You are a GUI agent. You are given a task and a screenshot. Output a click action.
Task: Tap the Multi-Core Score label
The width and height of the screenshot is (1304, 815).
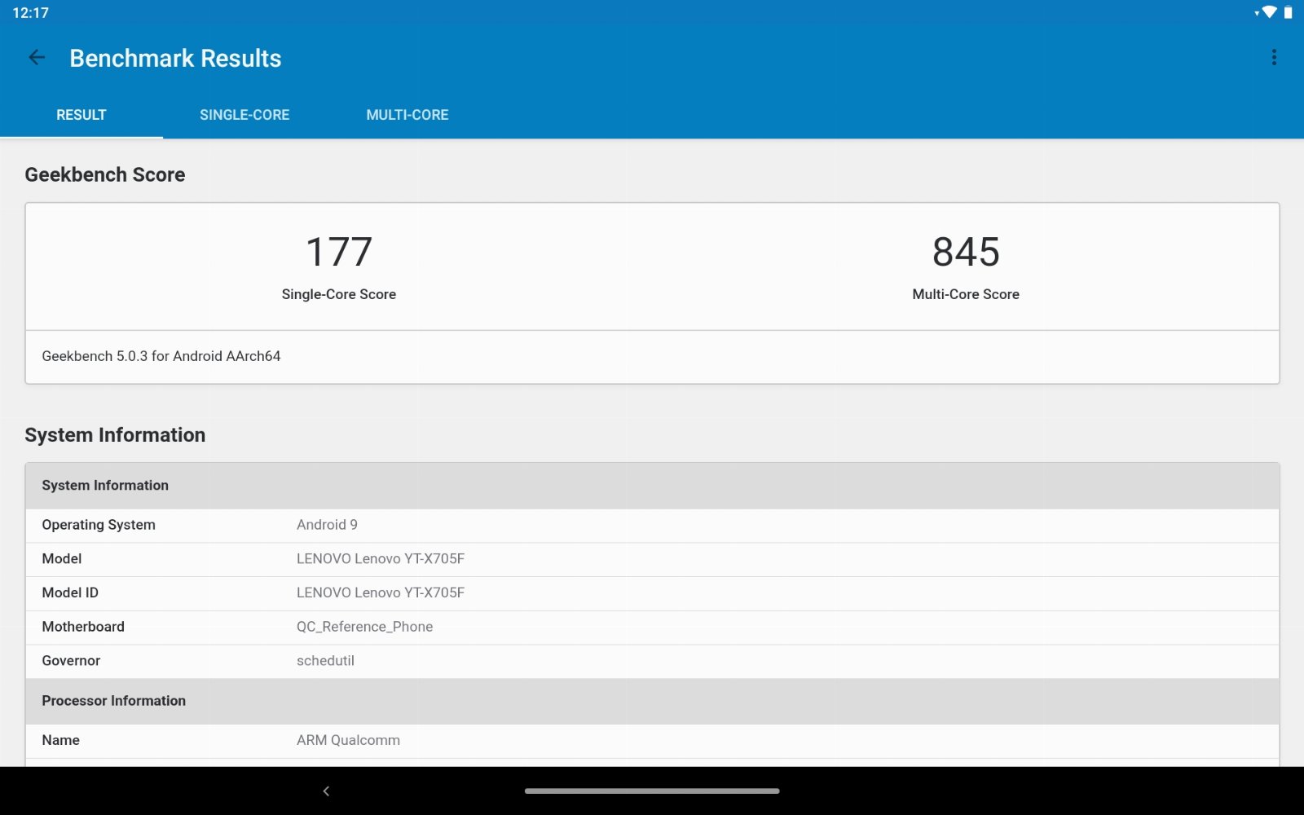pyautogui.click(x=966, y=294)
